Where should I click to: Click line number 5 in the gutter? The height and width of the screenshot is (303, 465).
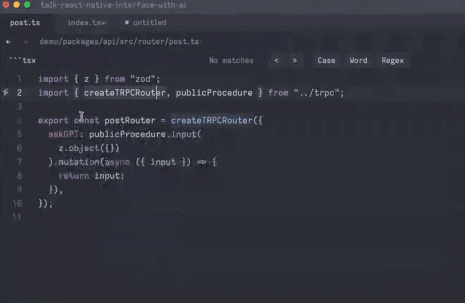19,134
